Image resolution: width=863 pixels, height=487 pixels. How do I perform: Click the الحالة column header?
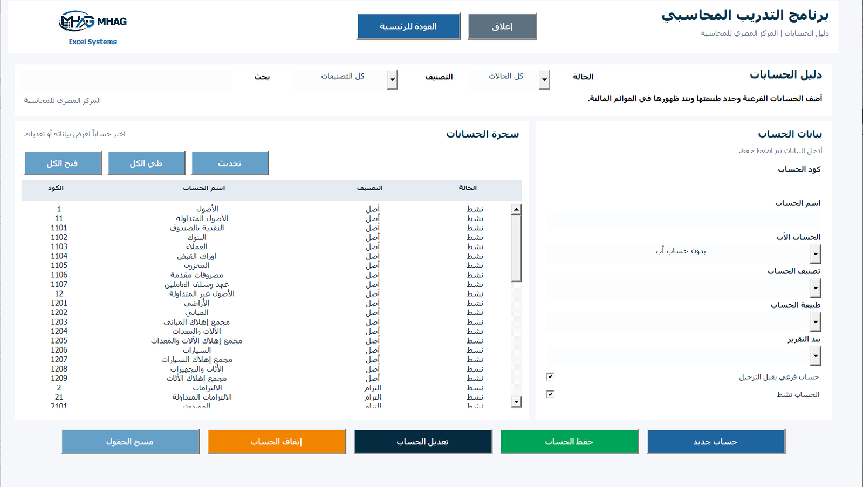point(468,188)
